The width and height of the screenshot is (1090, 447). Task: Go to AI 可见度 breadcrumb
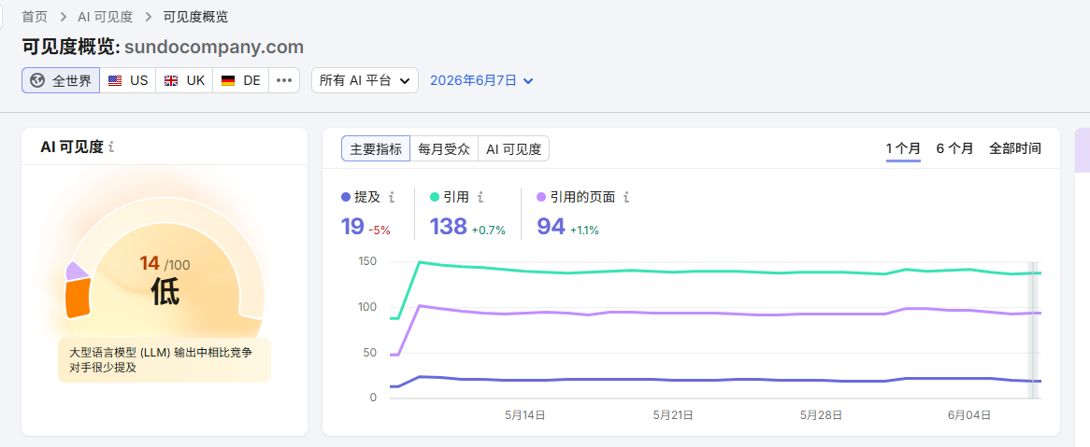tap(105, 16)
